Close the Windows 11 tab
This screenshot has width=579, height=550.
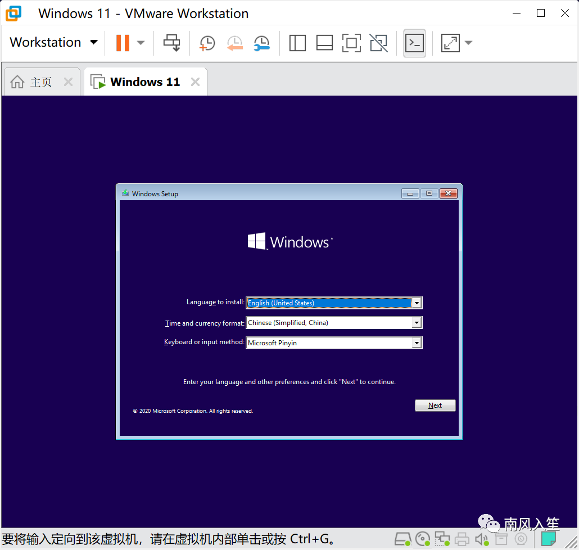(x=195, y=82)
